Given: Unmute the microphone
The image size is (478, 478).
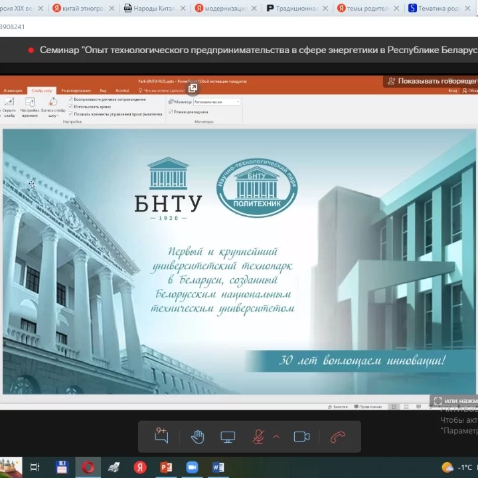Looking at the screenshot, I should pyautogui.click(x=258, y=436).
